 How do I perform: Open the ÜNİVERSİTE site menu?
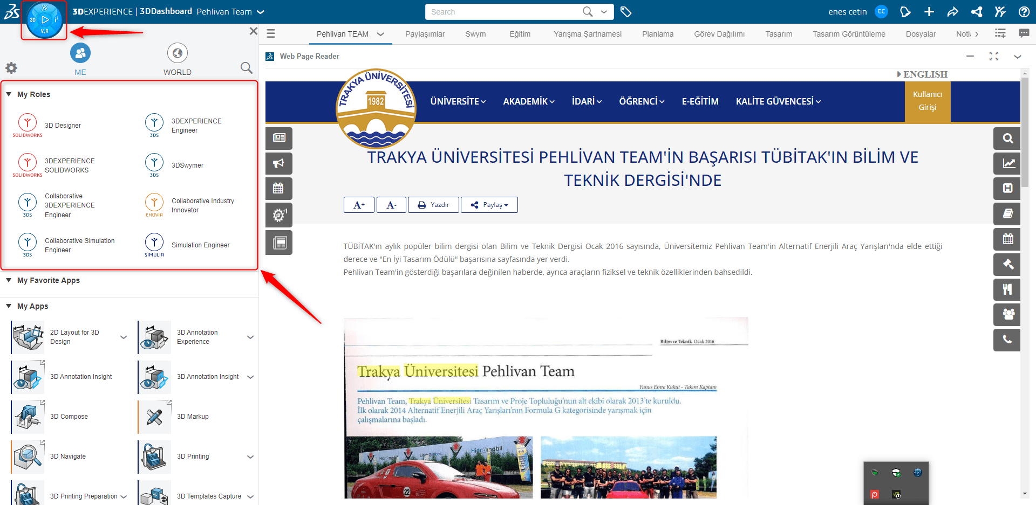click(458, 101)
